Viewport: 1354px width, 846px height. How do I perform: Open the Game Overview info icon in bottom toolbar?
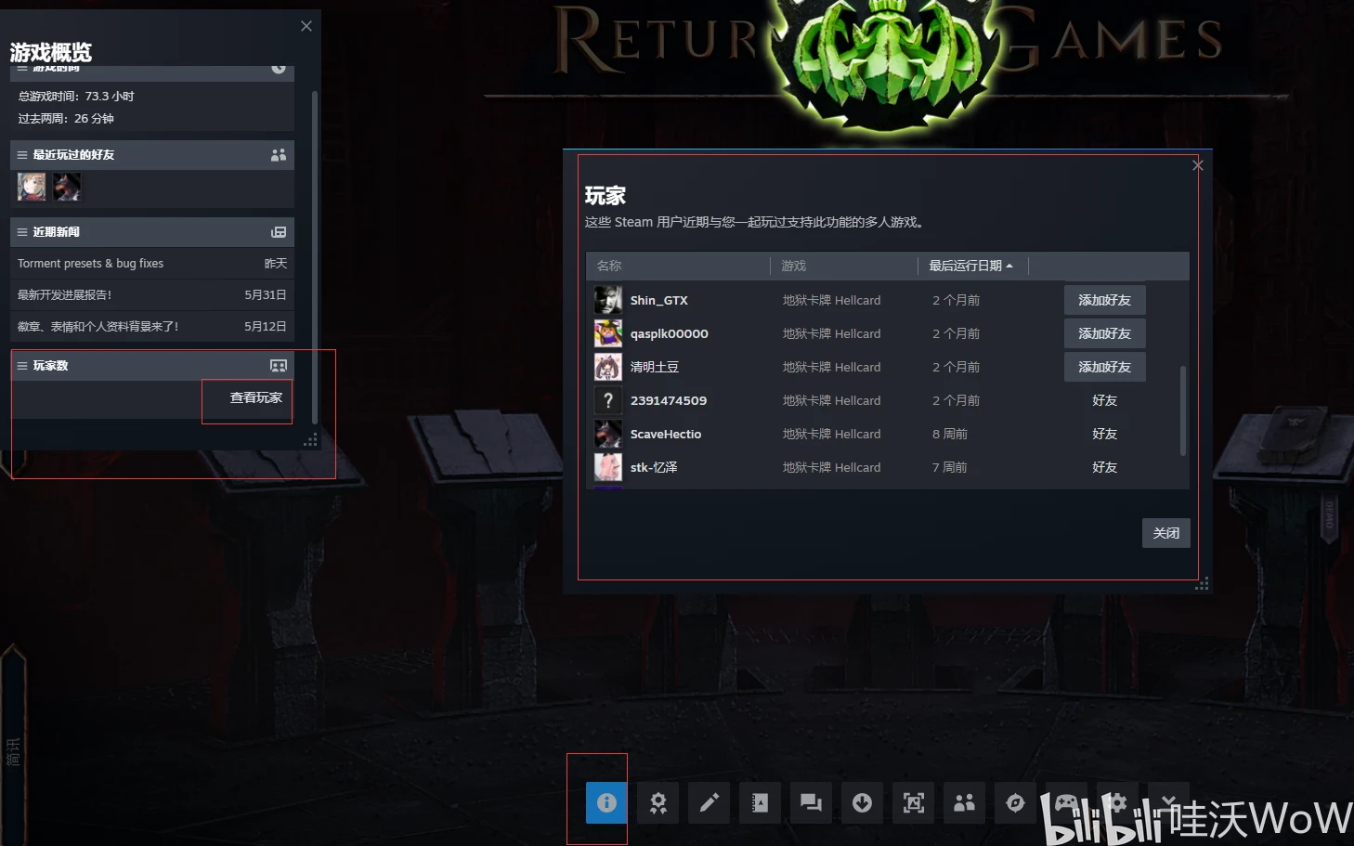pos(606,802)
